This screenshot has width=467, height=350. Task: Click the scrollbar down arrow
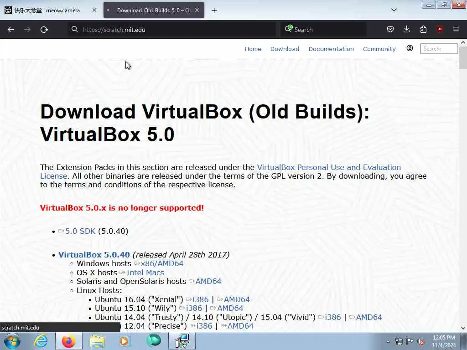pos(463,328)
